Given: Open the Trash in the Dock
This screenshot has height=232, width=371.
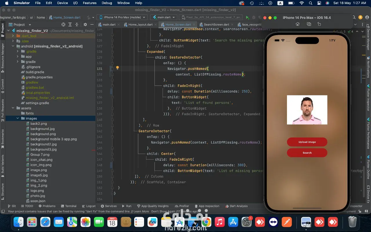Looking at the screenshot, I should (x=352, y=222).
